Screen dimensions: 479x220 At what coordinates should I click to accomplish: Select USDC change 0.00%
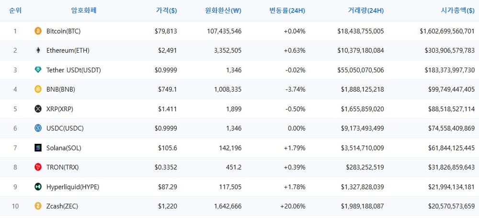point(297,128)
